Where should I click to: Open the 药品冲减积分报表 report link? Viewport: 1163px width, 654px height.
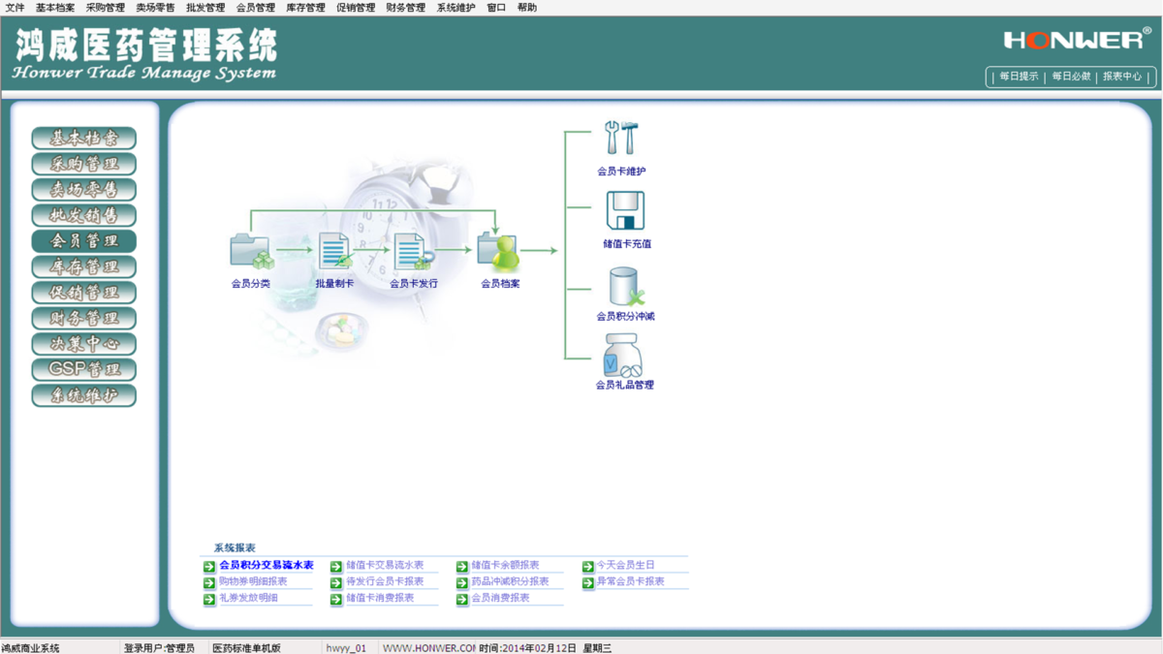point(511,582)
